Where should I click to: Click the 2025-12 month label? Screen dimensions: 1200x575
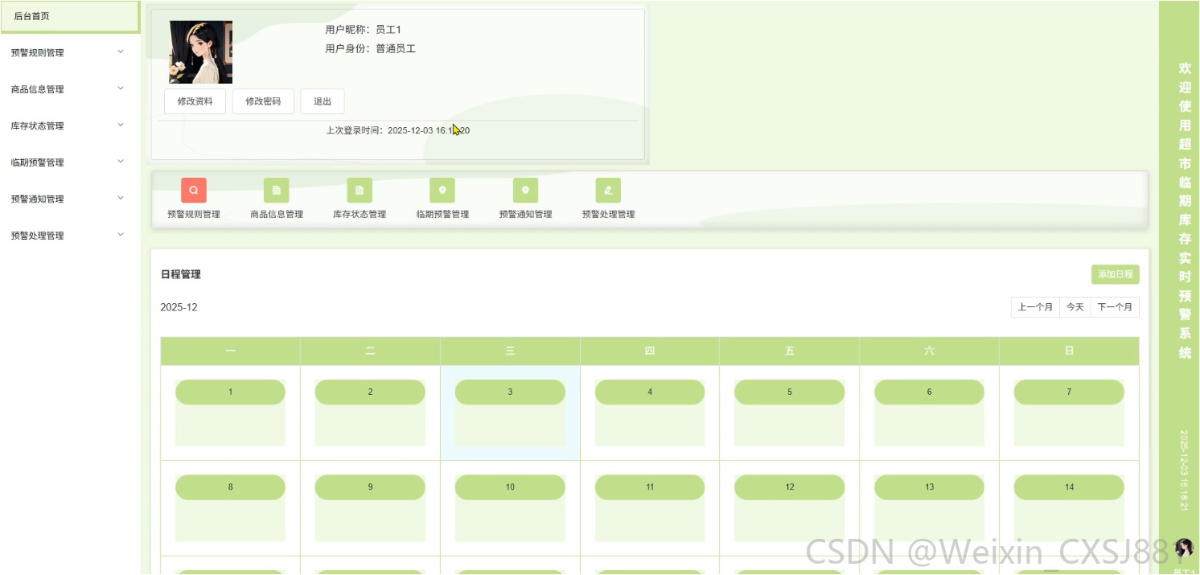179,307
